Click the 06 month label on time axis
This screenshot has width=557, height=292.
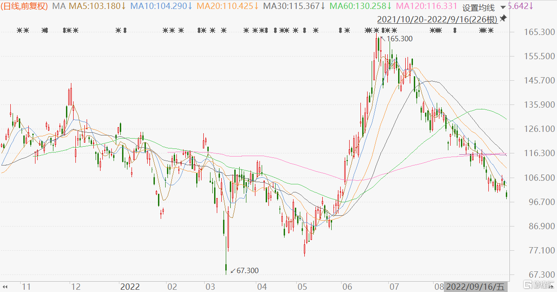[x=347, y=286]
